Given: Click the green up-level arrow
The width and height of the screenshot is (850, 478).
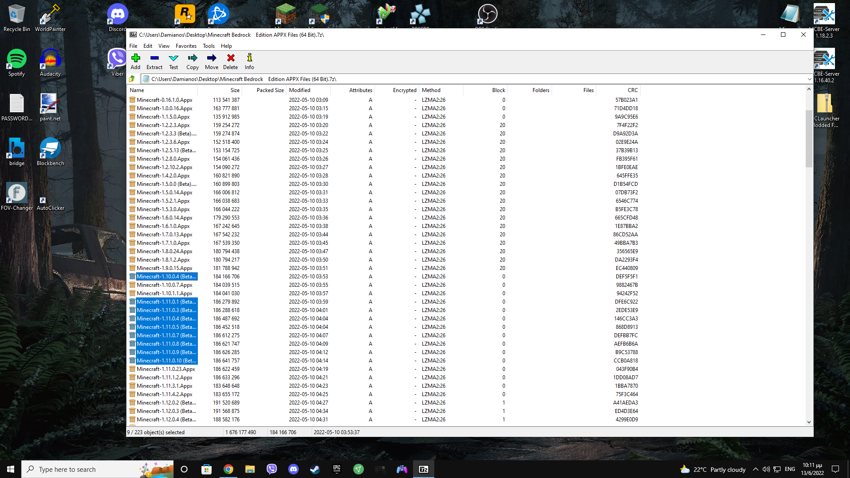Looking at the screenshot, I should pos(132,79).
